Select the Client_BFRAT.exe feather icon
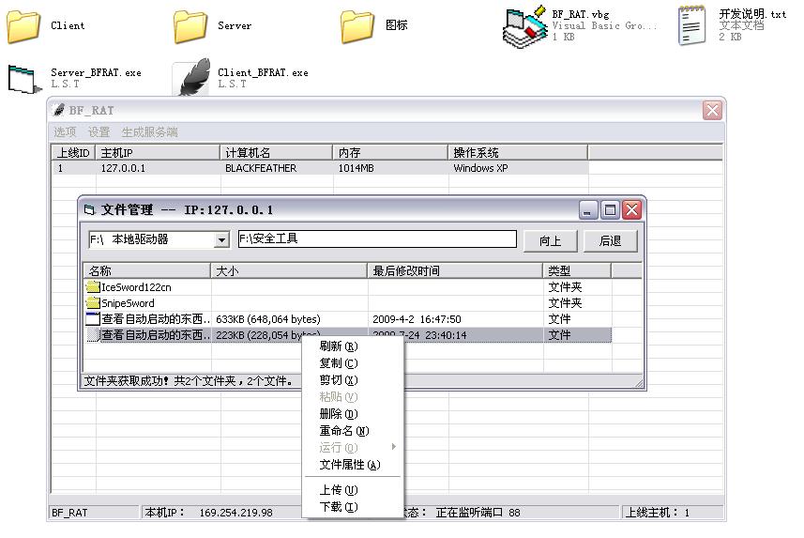This screenshot has width=804, height=538. pos(192,77)
